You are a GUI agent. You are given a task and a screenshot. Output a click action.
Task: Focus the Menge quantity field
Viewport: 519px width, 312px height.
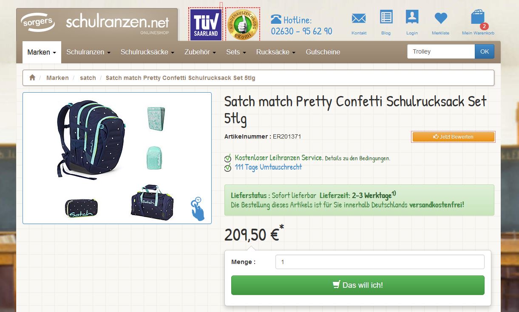click(x=380, y=262)
